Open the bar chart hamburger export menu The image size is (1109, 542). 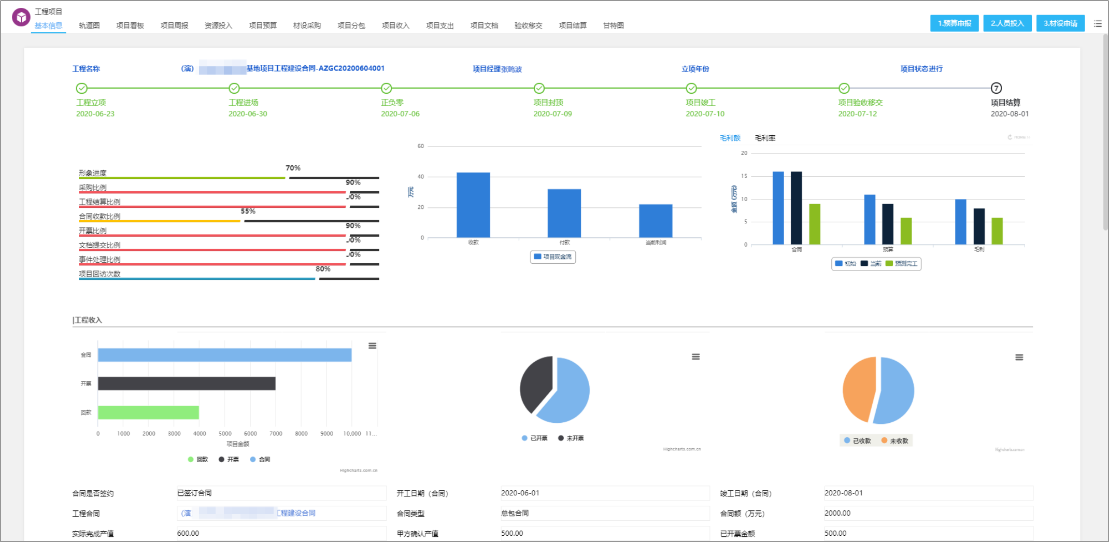pyautogui.click(x=372, y=346)
